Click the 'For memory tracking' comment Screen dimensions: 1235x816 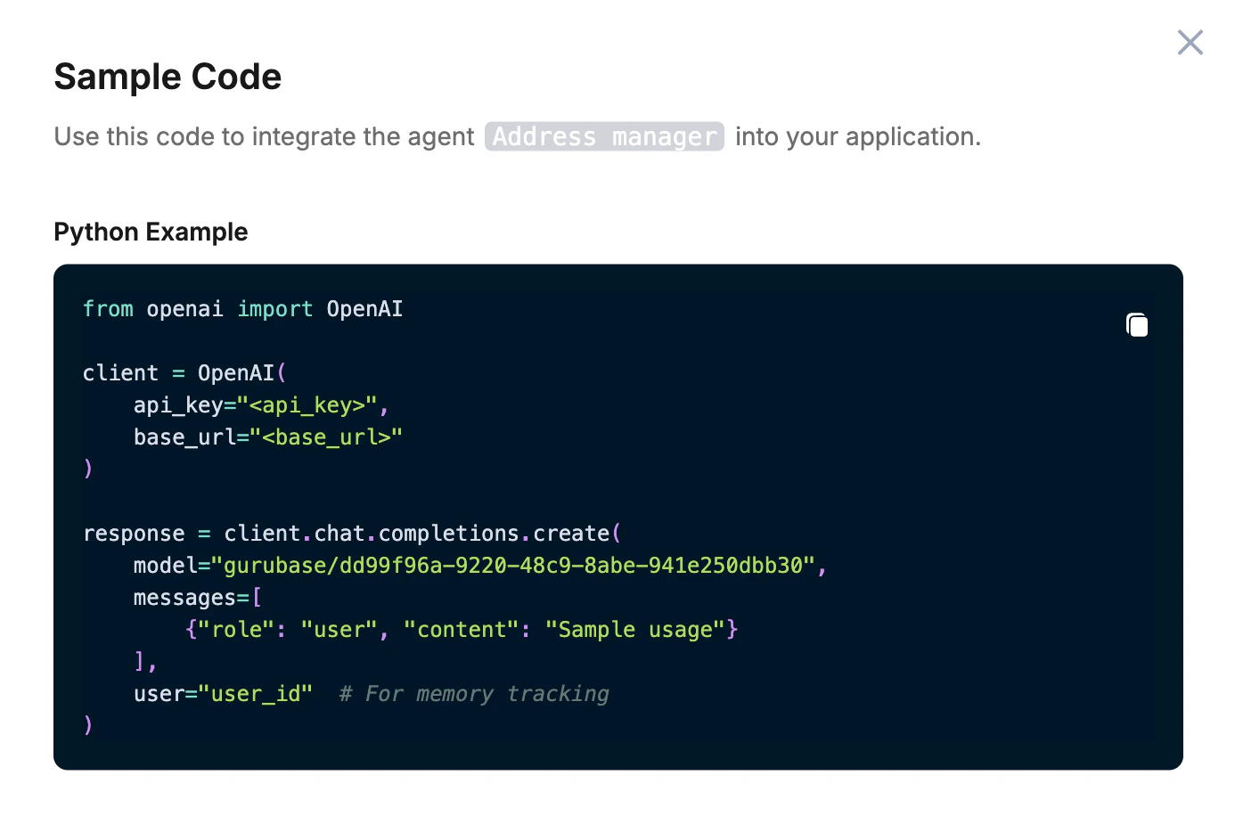click(x=474, y=694)
